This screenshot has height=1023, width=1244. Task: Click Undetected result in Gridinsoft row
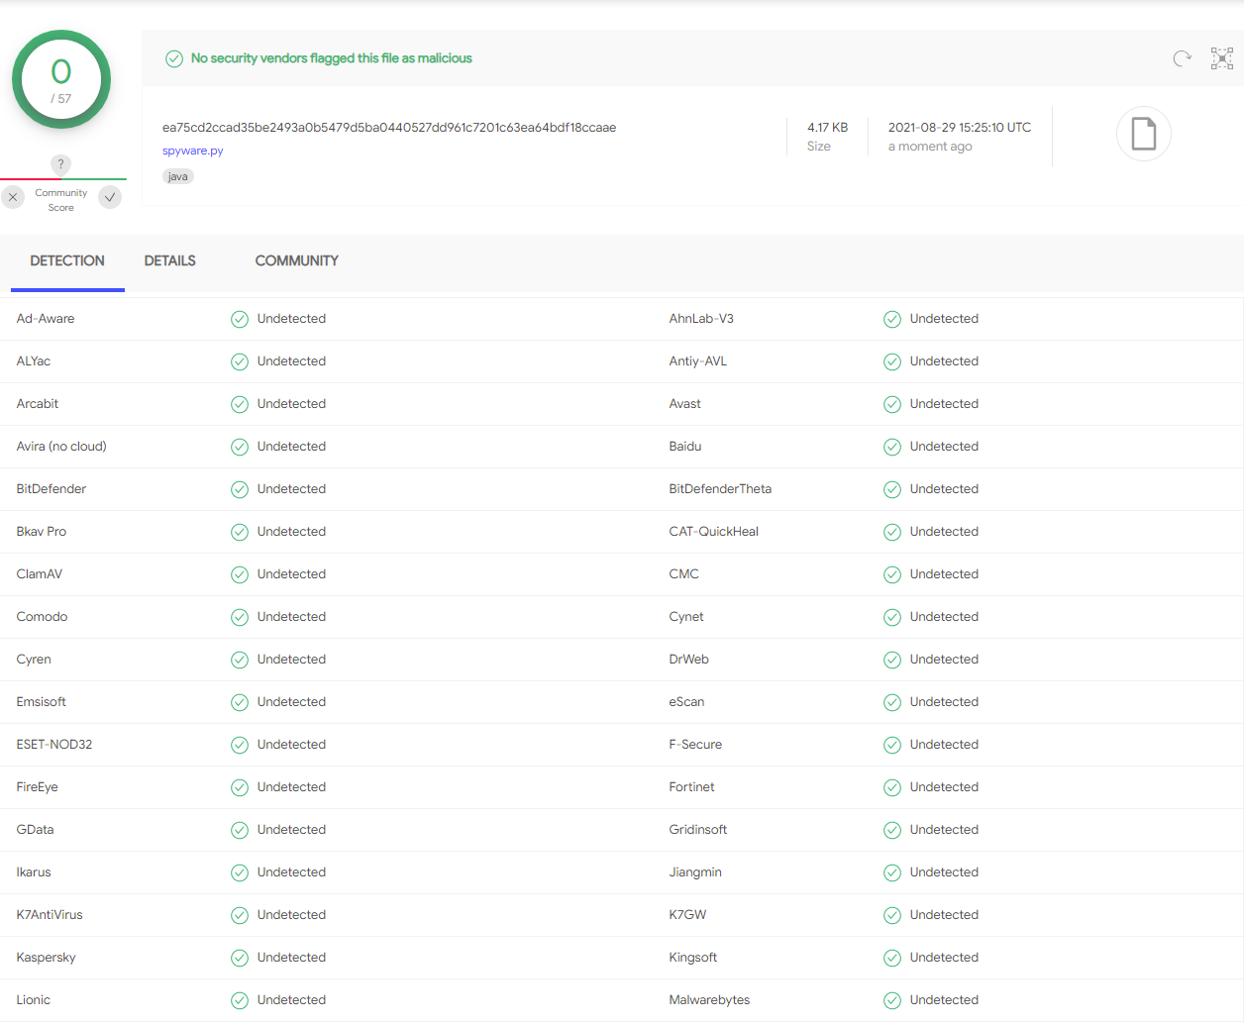(944, 830)
